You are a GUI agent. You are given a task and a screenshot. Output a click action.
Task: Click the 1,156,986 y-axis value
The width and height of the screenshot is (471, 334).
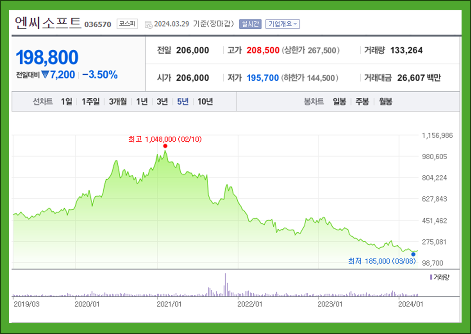[437, 136]
